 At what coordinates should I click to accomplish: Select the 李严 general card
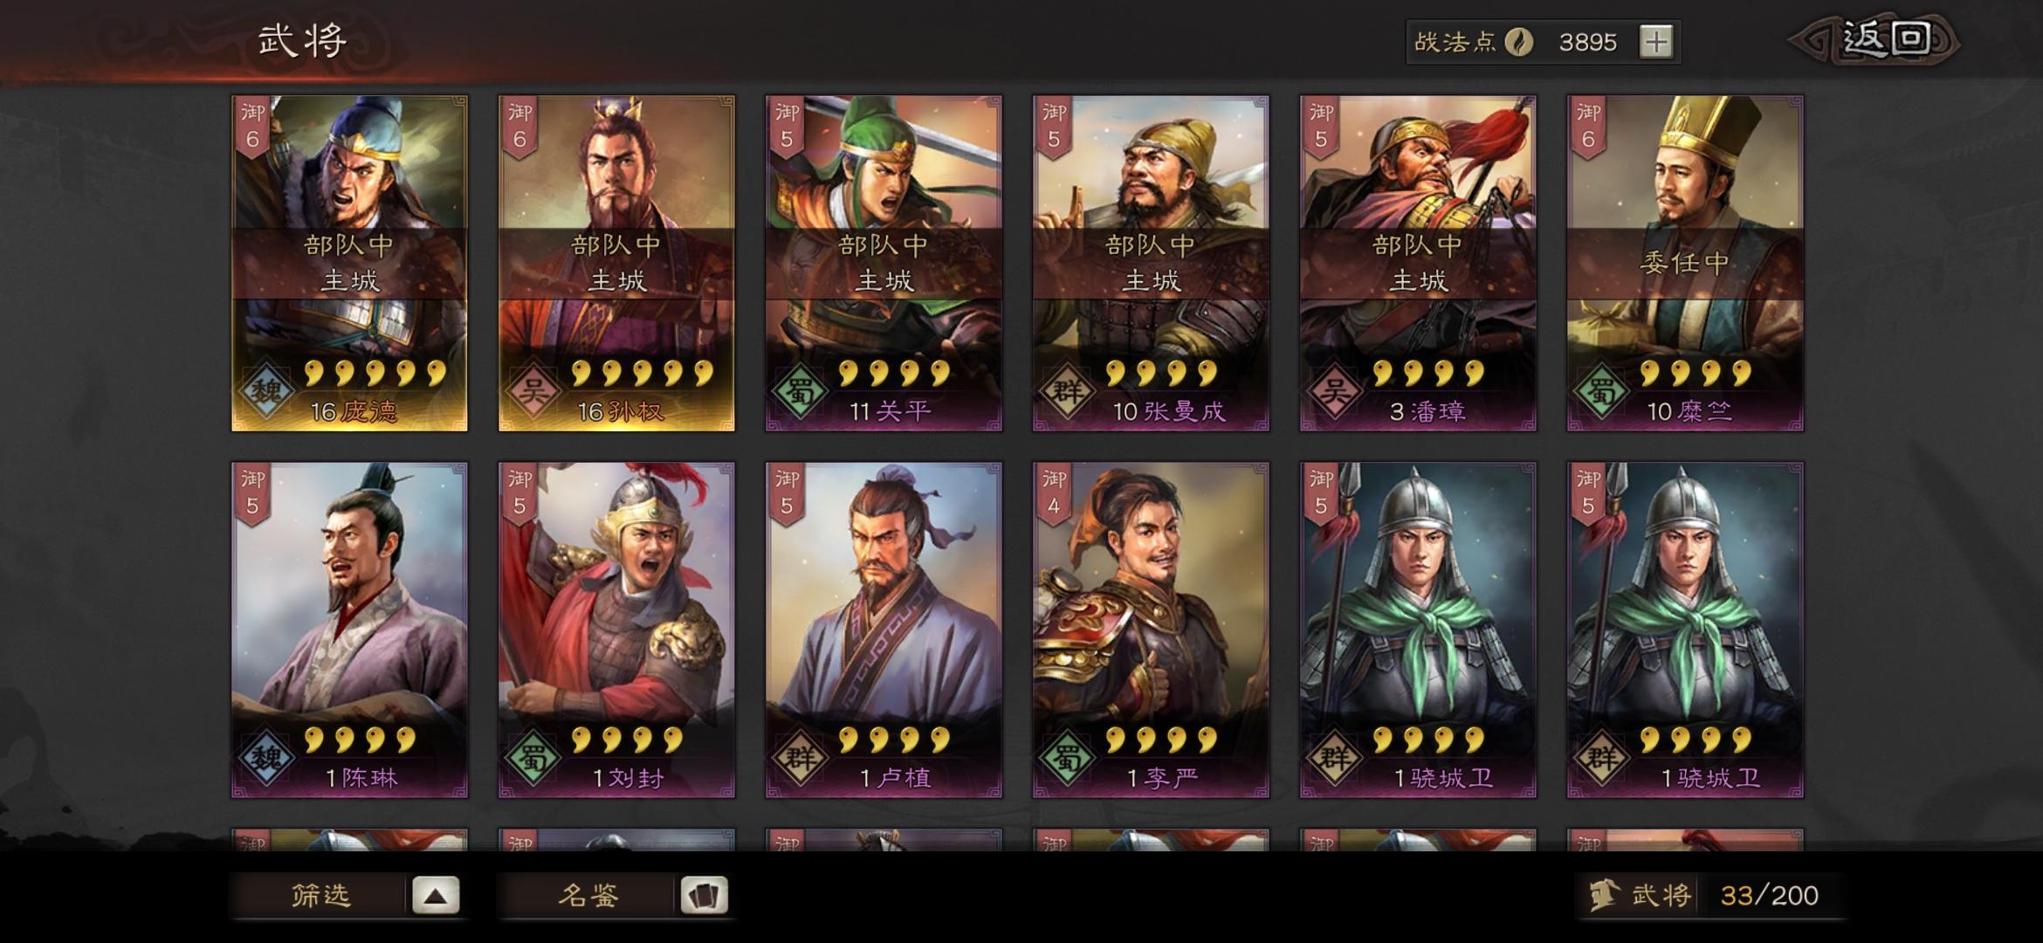click(1151, 630)
